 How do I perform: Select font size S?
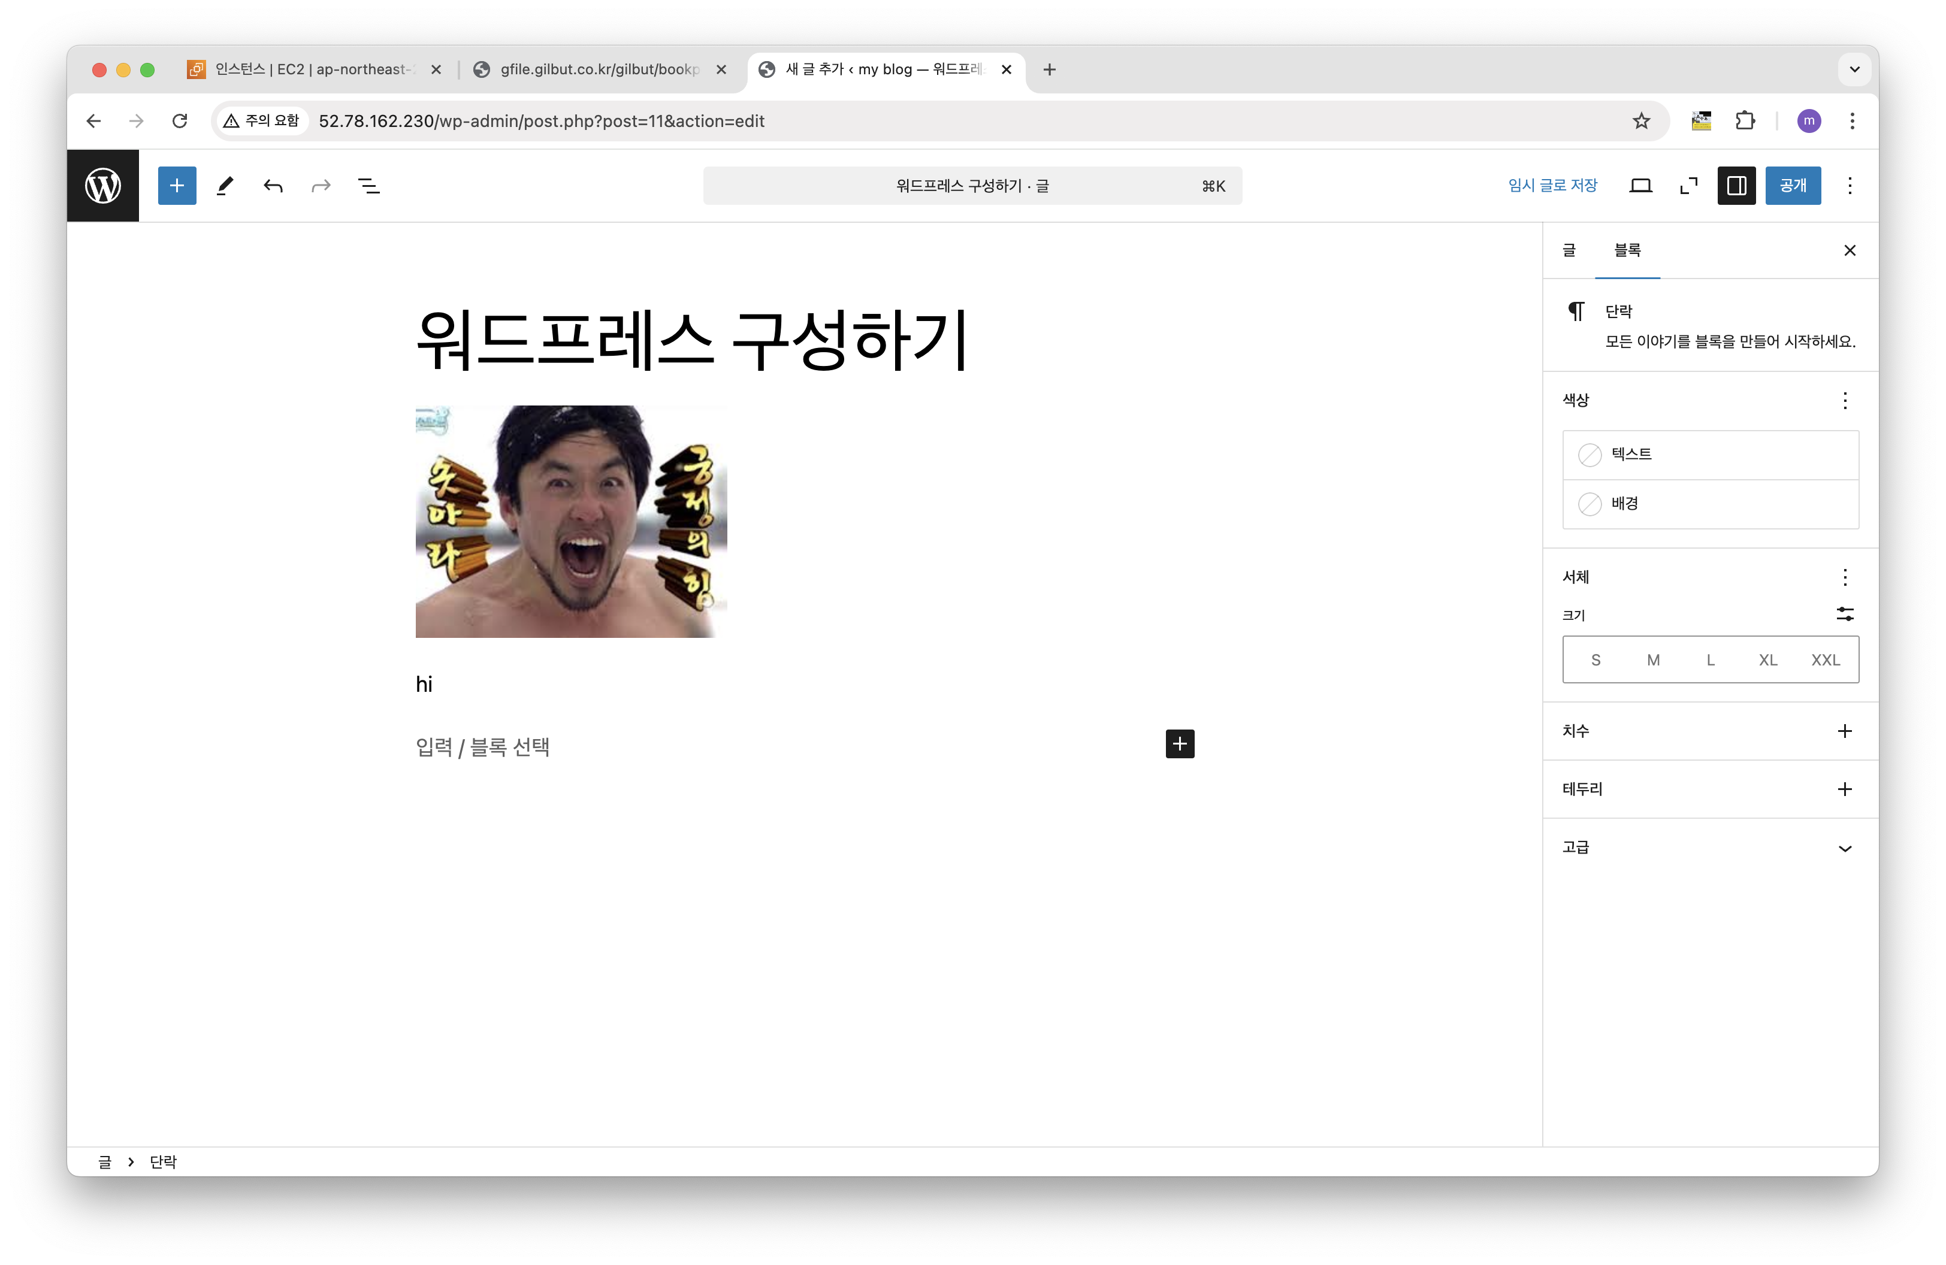1596,660
